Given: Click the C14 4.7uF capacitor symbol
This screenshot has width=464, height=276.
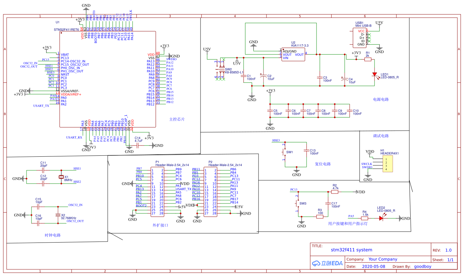Looking at the screenshot, I should (x=138, y=145).
